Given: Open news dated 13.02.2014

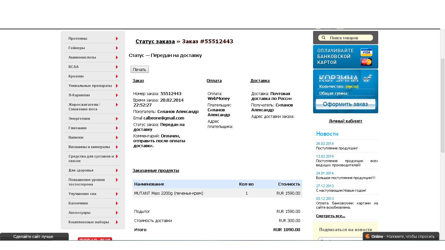Looking at the screenshot, I should click(347, 163).
